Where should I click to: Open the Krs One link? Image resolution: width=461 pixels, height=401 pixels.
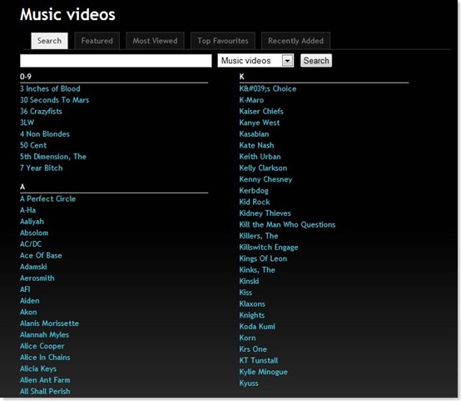pos(253,349)
